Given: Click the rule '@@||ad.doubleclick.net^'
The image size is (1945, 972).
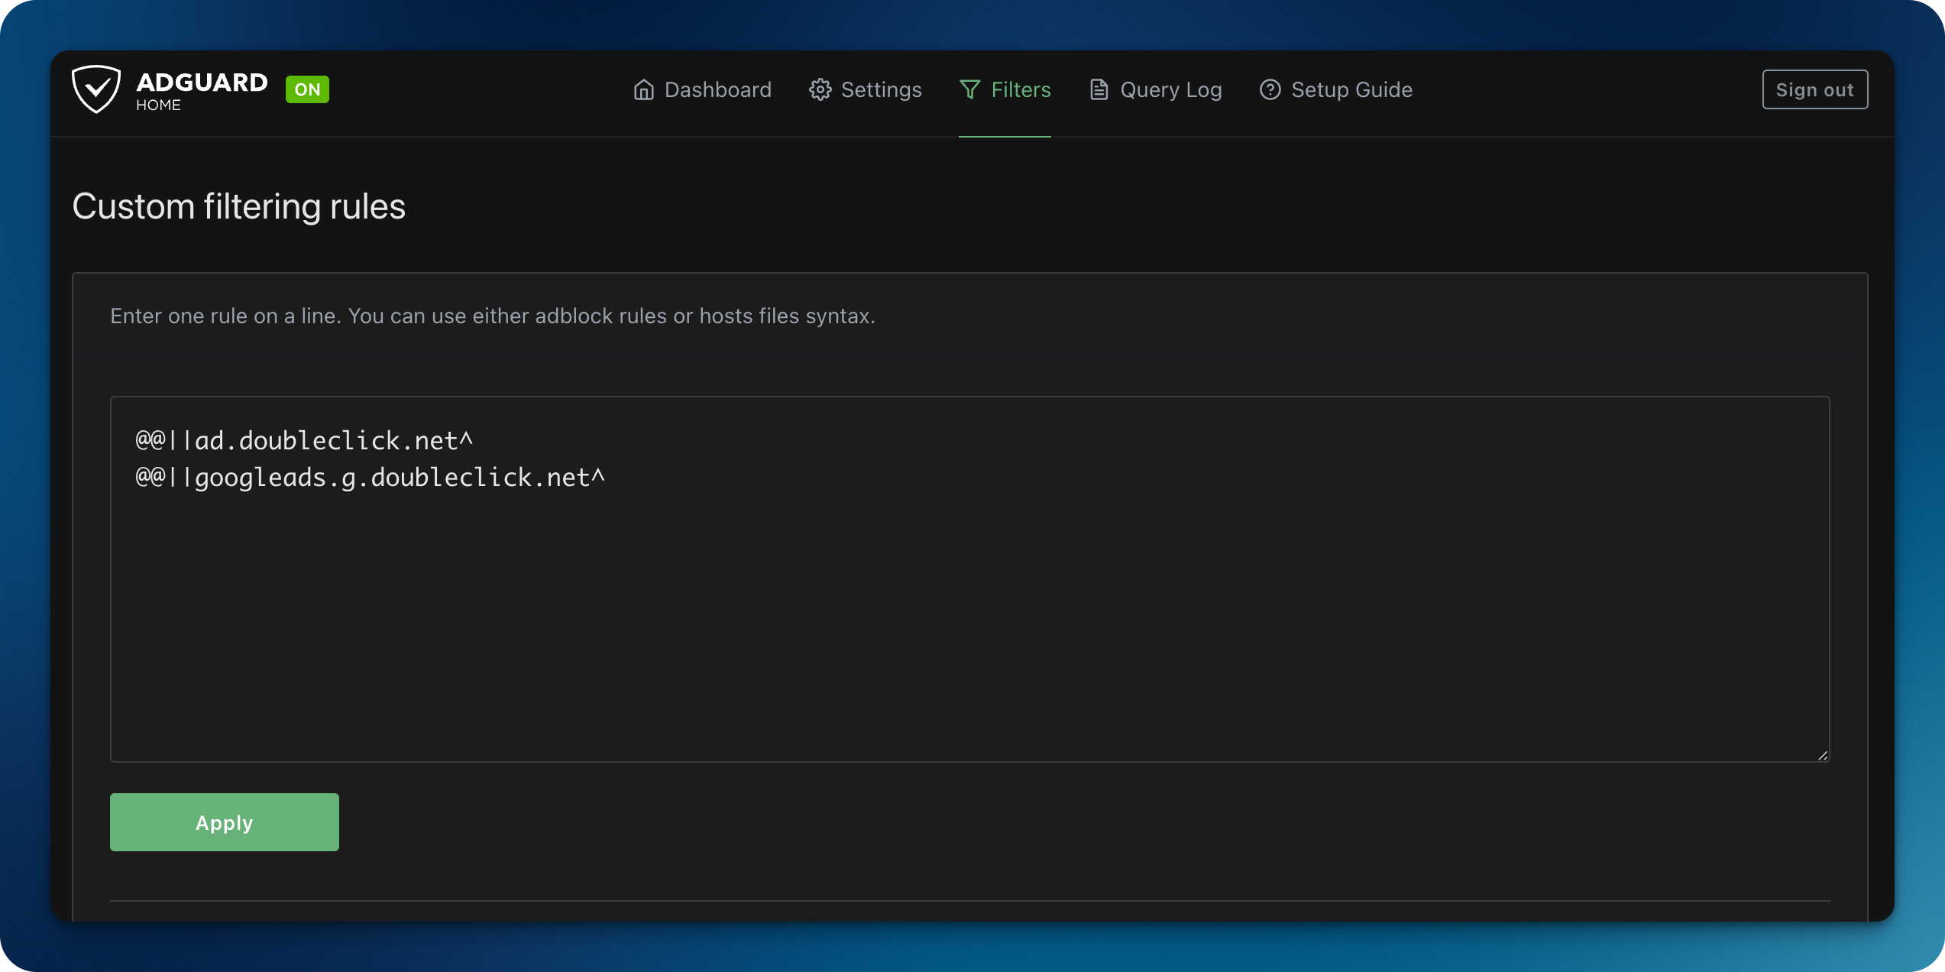Looking at the screenshot, I should [x=304, y=440].
